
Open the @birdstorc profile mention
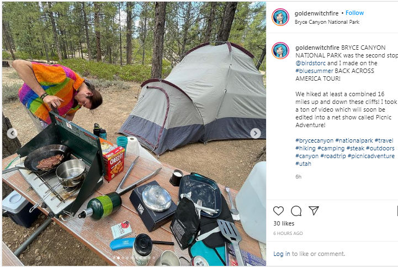click(310, 63)
